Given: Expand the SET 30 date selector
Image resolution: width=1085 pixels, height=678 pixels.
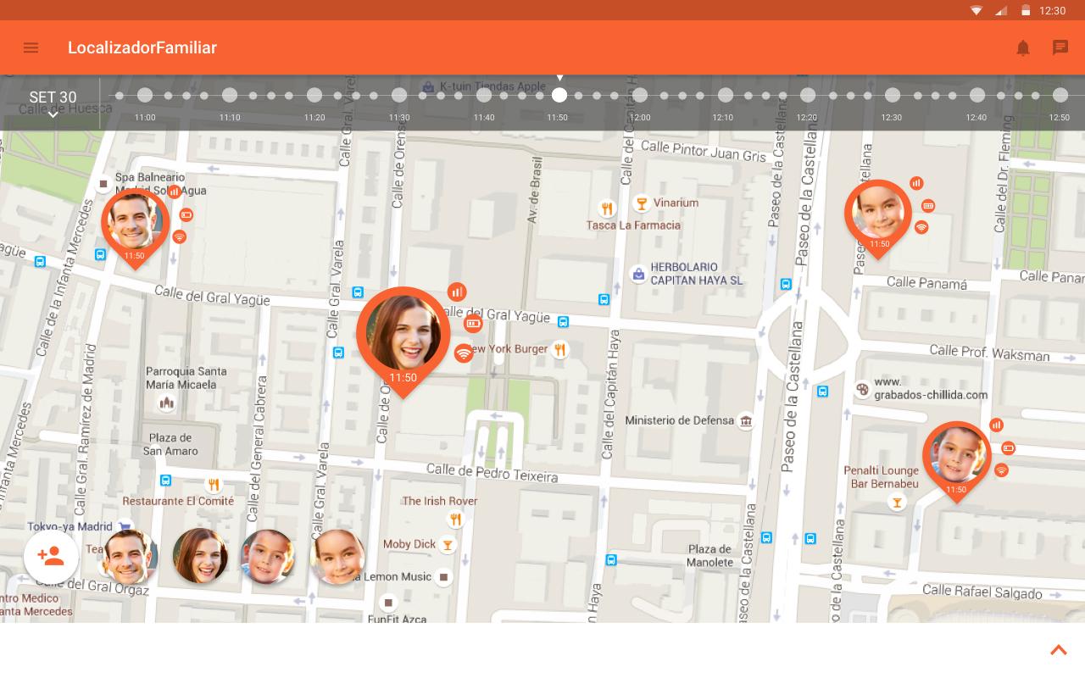Looking at the screenshot, I should [53, 103].
